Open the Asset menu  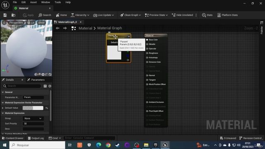click(x=33, y=2)
